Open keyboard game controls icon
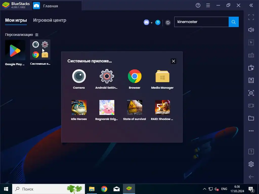The image size is (259, 194). pos(251,55)
